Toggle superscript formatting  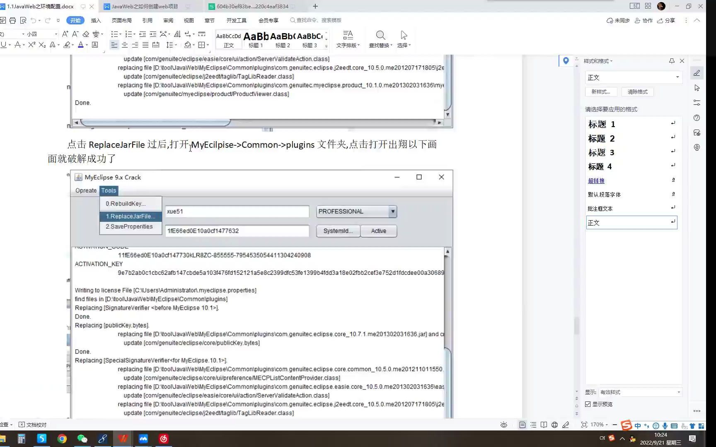(x=32, y=45)
